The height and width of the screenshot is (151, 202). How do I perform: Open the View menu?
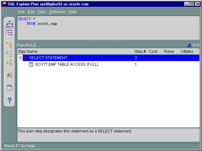click(x=41, y=12)
